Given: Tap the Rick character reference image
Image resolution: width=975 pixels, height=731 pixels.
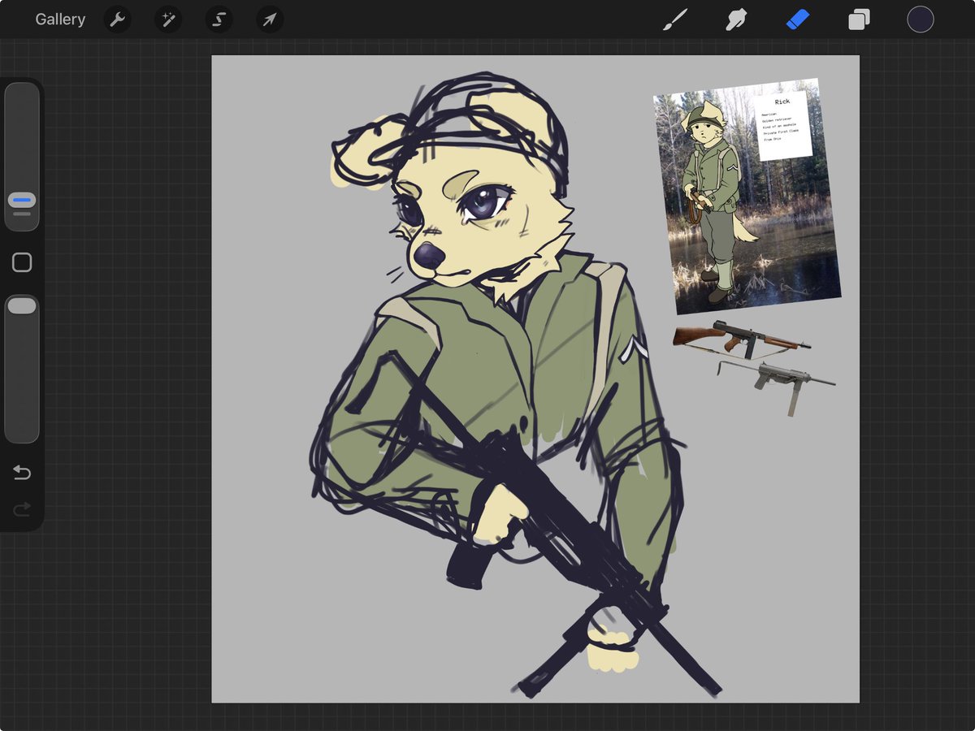Looking at the screenshot, I should coord(747,197).
